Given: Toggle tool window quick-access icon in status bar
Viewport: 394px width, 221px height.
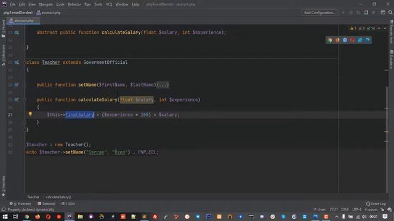Looking at the screenshot, I should [3, 209].
